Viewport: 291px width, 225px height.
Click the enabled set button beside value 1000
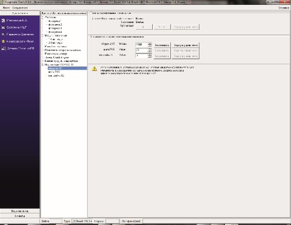(162, 45)
